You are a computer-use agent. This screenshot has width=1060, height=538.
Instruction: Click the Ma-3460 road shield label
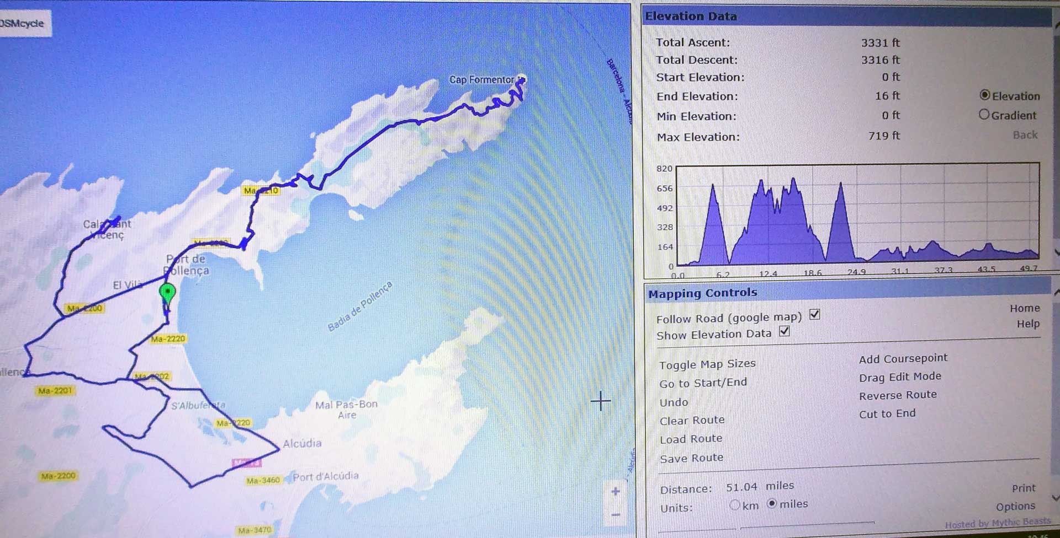[x=263, y=481]
